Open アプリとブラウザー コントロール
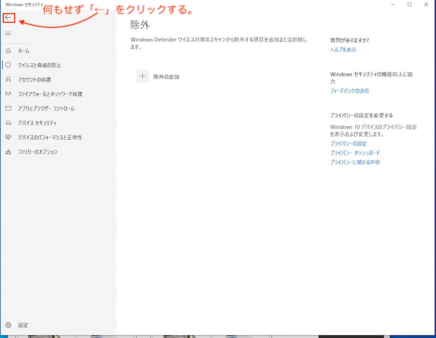This screenshot has width=436, height=338. pos(46,109)
